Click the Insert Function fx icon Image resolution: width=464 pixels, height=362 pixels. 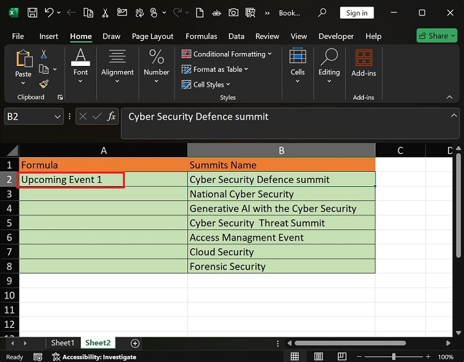point(111,116)
